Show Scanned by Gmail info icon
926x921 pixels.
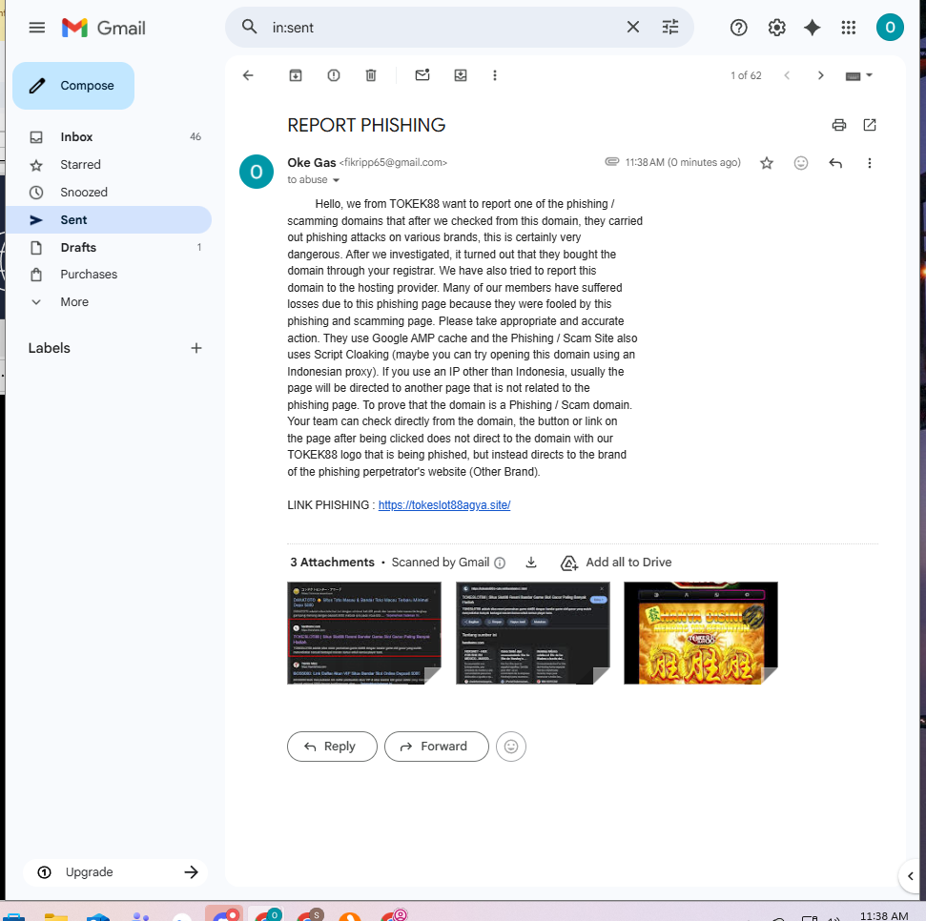(x=500, y=563)
